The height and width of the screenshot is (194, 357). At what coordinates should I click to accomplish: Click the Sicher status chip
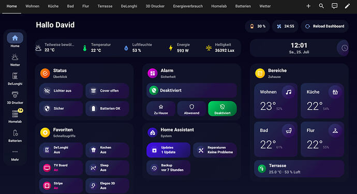click(61, 109)
